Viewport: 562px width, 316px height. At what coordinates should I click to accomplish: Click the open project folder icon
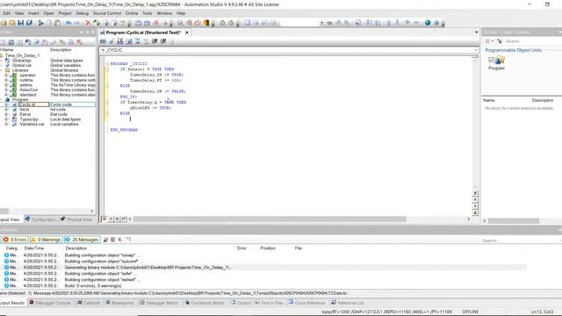click(x=11, y=23)
